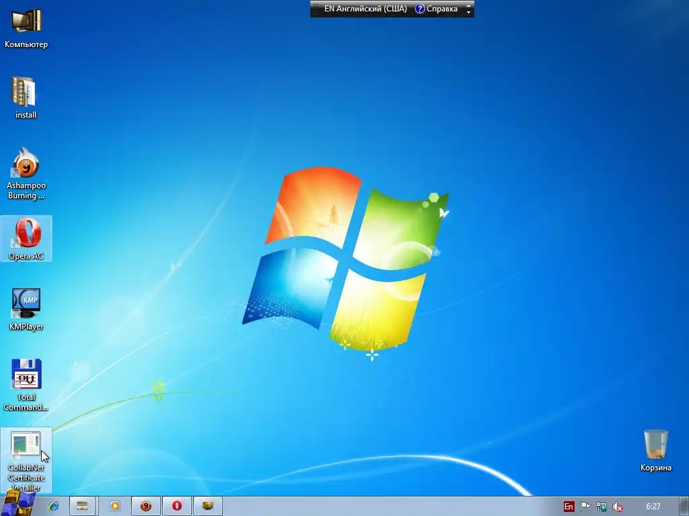Select Ashampoo Burning desktop shortcut
The width and height of the screenshot is (689, 516).
tap(26, 174)
